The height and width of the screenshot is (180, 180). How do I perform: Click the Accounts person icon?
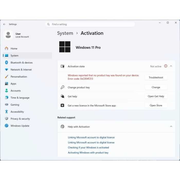[6, 91]
